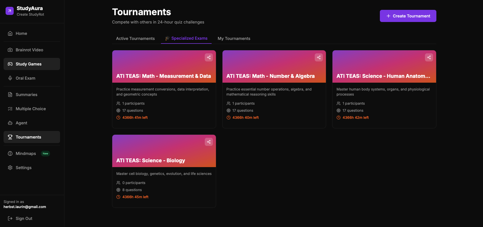Open Mindmaps in the sidebar
Viewport: 483px width, 227px height.
point(26,153)
